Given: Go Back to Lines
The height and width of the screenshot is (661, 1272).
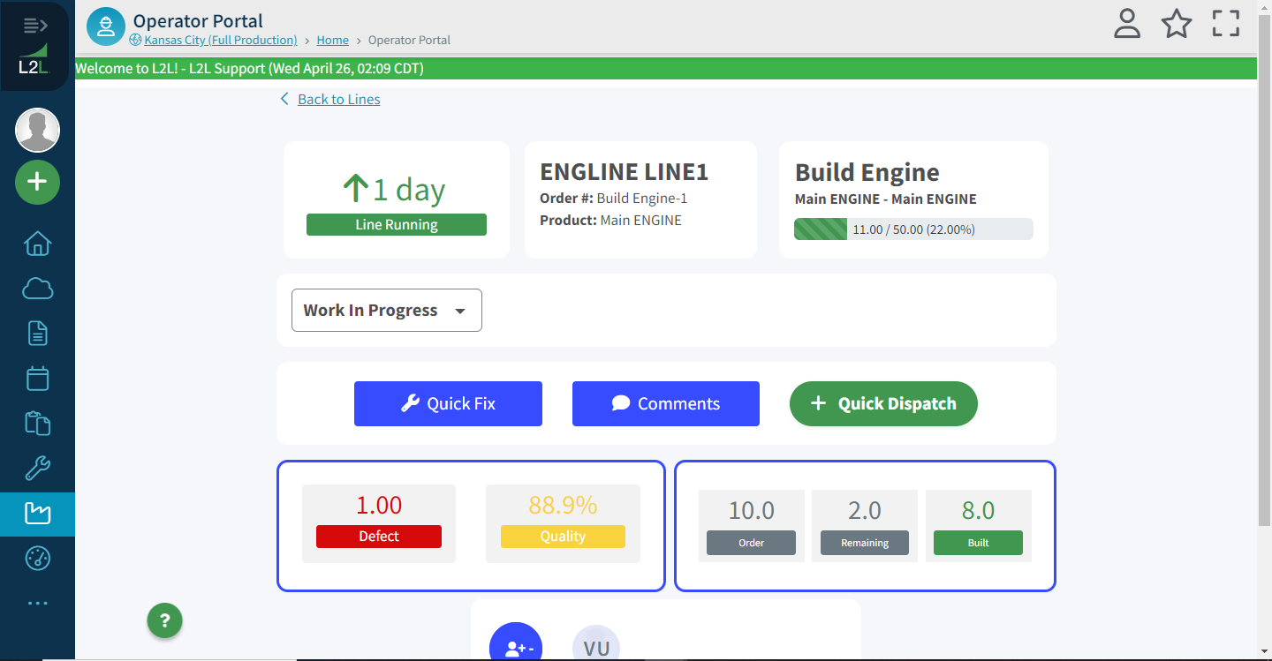Looking at the screenshot, I should point(338,100).
